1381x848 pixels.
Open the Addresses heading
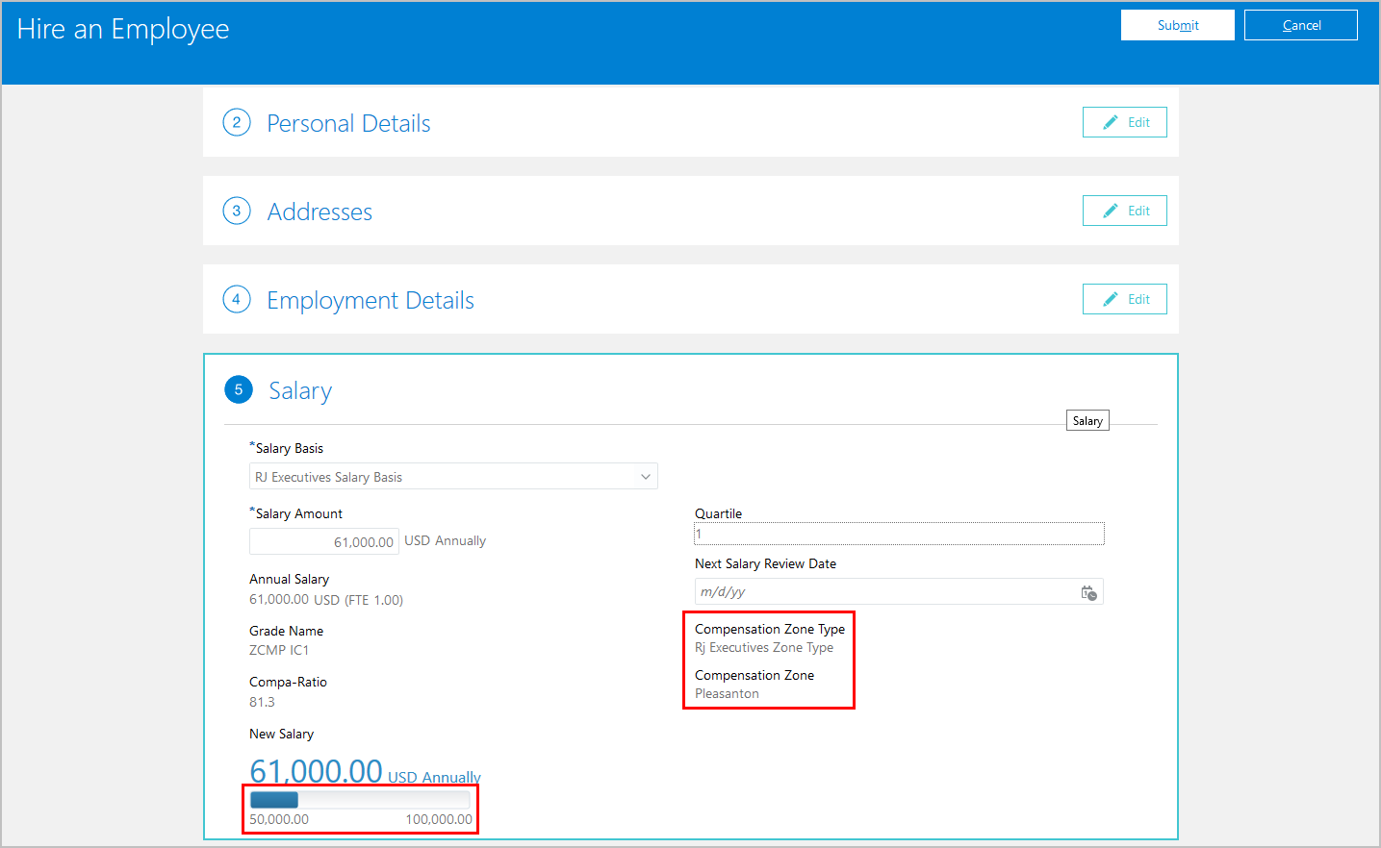(x=320, y=212)
